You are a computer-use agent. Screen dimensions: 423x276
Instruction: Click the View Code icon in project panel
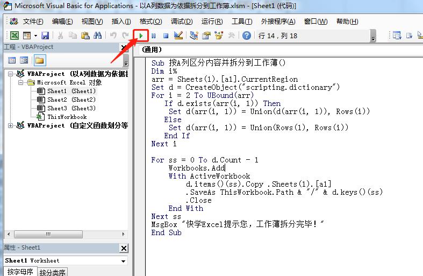[x=11, y=60]
